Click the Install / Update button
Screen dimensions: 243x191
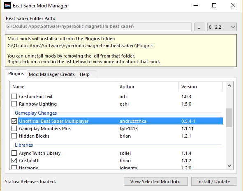(213, 182)
